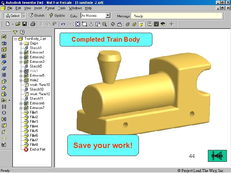Viewport: 231px width, 173px height.
Task: Open the File menu
Action: (x=10, y=8)
